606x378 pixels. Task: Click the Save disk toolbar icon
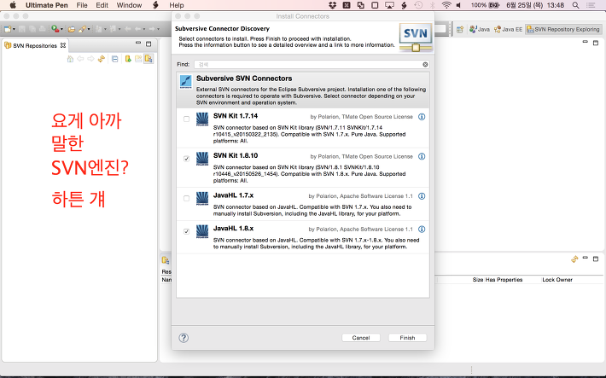[22, 29]
